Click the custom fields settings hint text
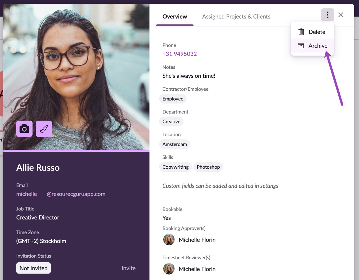The height and width of the screenshot is (280, 359). pyautogui.click(x=220, y=186)
